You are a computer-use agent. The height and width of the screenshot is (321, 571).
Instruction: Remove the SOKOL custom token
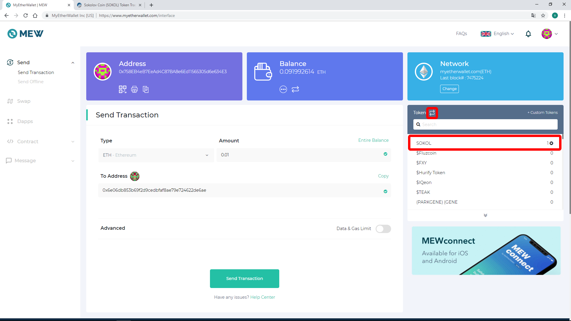[x=551, y=143]
